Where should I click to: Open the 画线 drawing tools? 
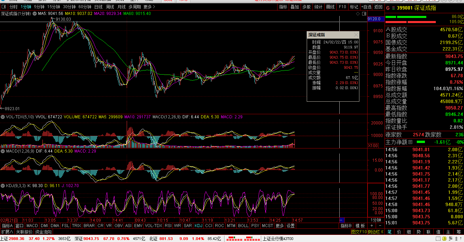[x=330, y=7]
